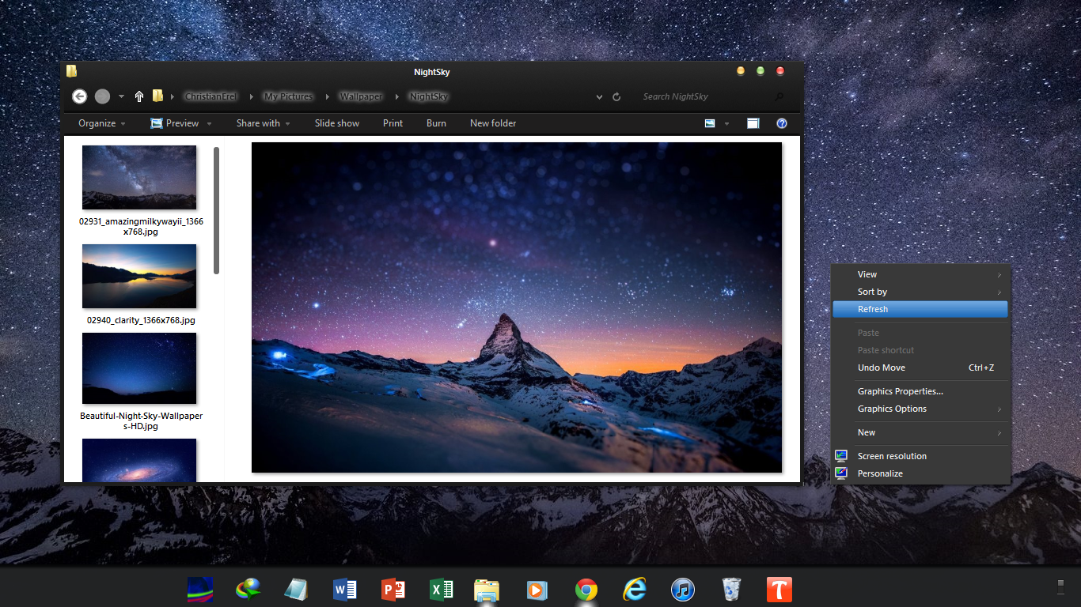Screen dimensions: 1081x607
Task: Open iTunes from the taskbar
Action: click(x=682, y=590)
